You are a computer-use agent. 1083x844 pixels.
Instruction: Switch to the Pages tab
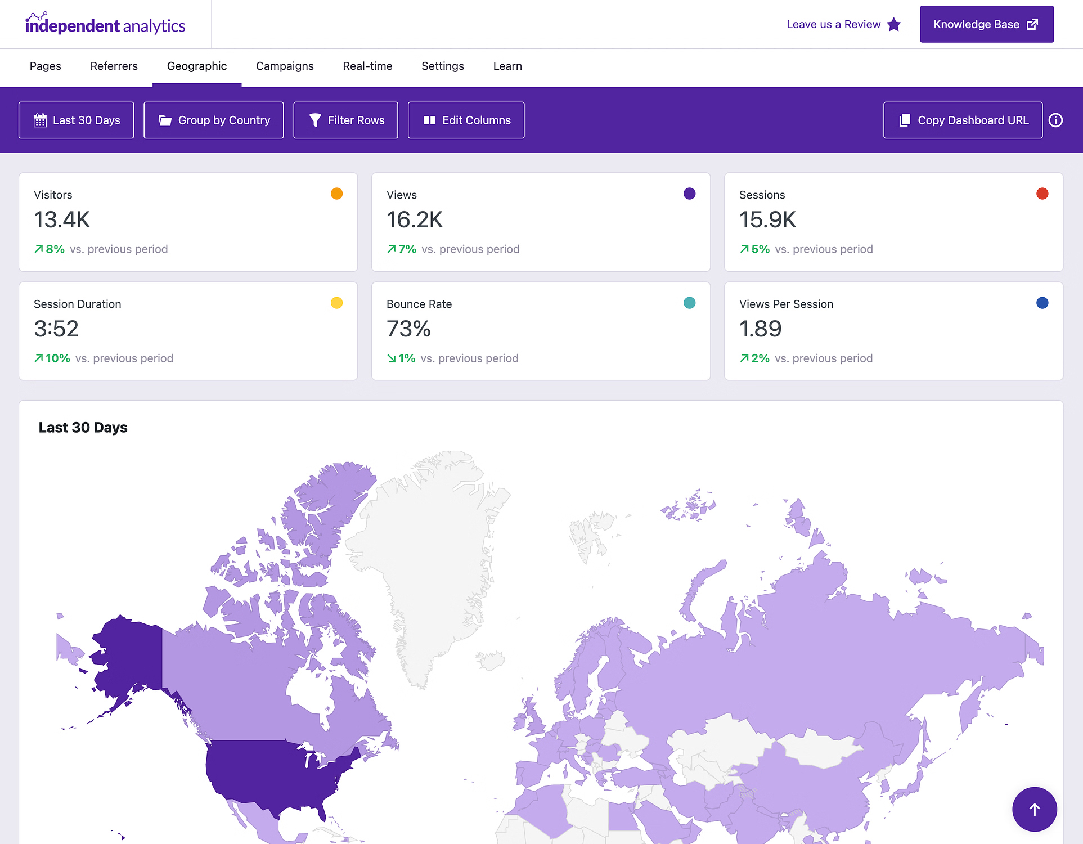tap(46, 66)
